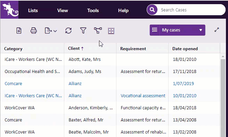The width and height of the screenshot is (228, 137).
Task: Open the My cases dropdown
Action: click(x=178, y=30)
